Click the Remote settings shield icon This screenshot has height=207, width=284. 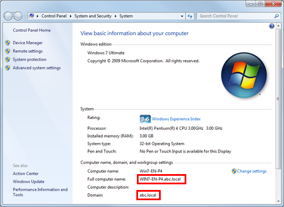(x=8, y=51)
